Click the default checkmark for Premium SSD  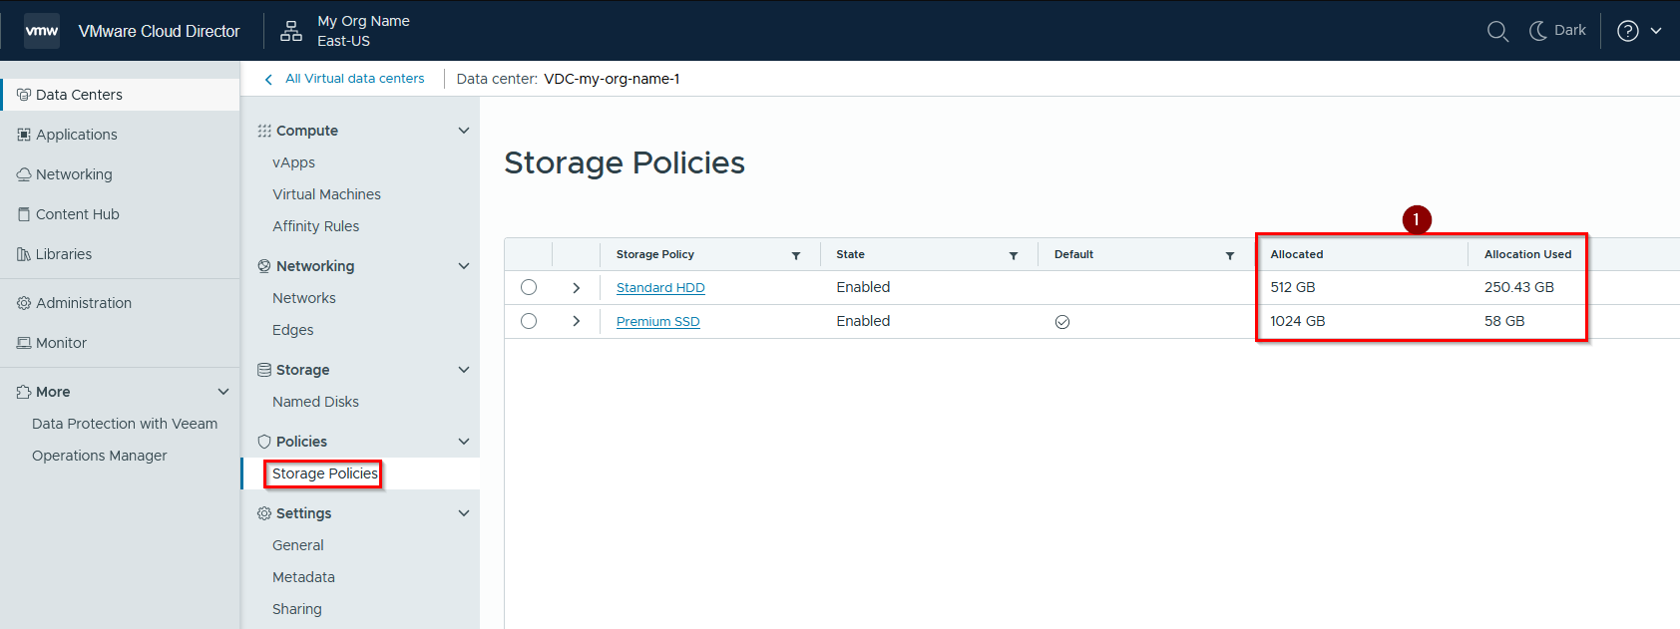coord(1062,322)
